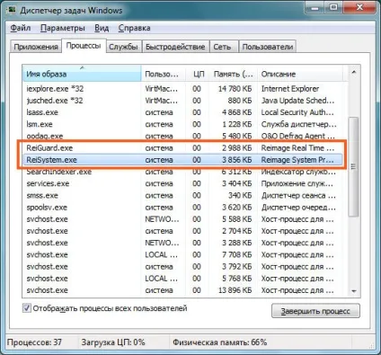Viewport: 381px width, 355px height.
Task: Sort by ЦП column header
Action: [x=198, y=74]
